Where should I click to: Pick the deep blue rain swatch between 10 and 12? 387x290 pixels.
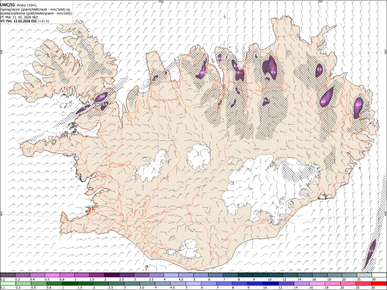(271, 283)
